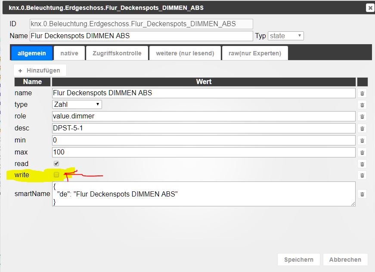Switch to the allgemein tab
Viewport: 375px width, 272px height.
coord(32,53)
